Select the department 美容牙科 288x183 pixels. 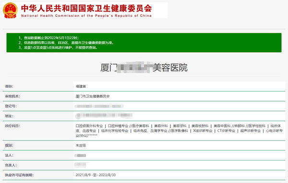[180, 126]
